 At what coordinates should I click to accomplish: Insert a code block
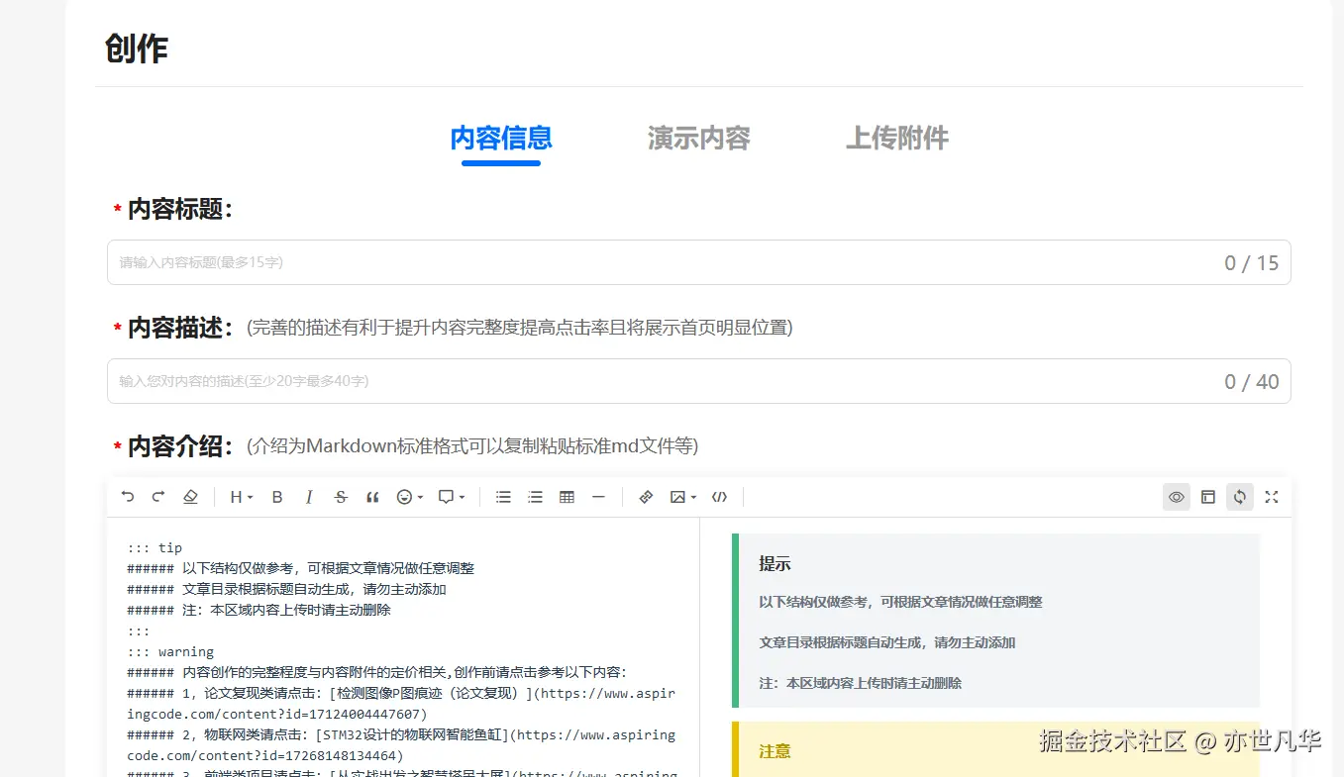coord(719,496)
